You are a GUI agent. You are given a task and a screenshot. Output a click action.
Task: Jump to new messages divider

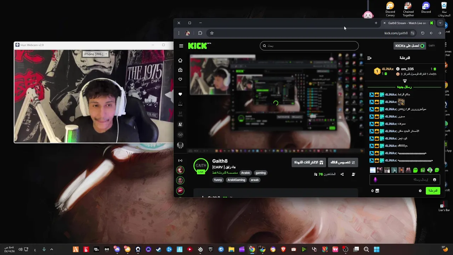[x=405, y=87]
